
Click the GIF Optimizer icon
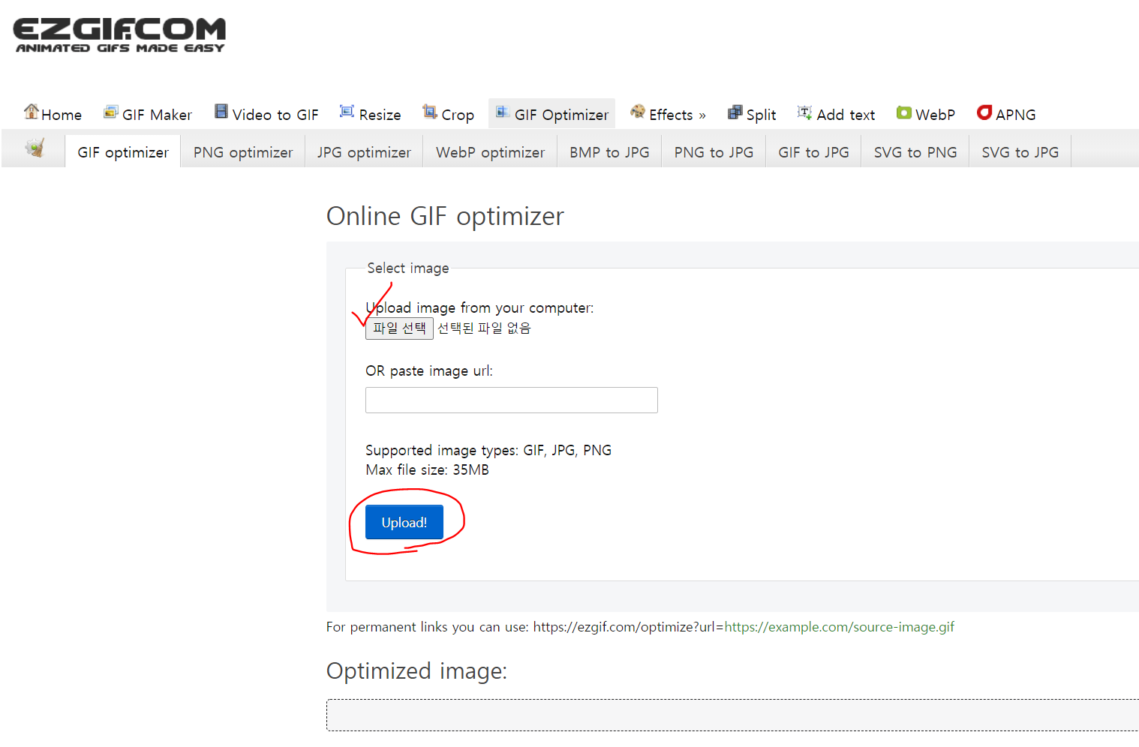pos(503,112)
